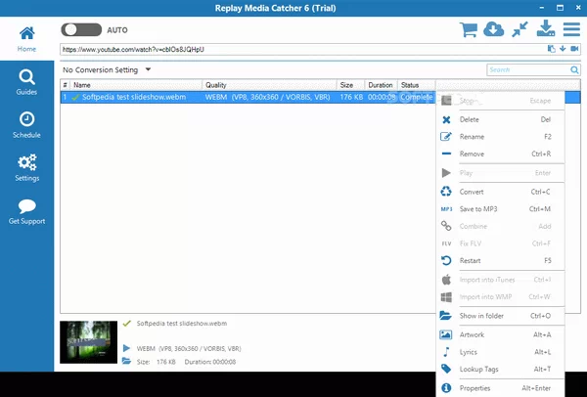587x397 pixels.
Task: Open the Guides sidebar section
Action: click(x=27, y=80)
